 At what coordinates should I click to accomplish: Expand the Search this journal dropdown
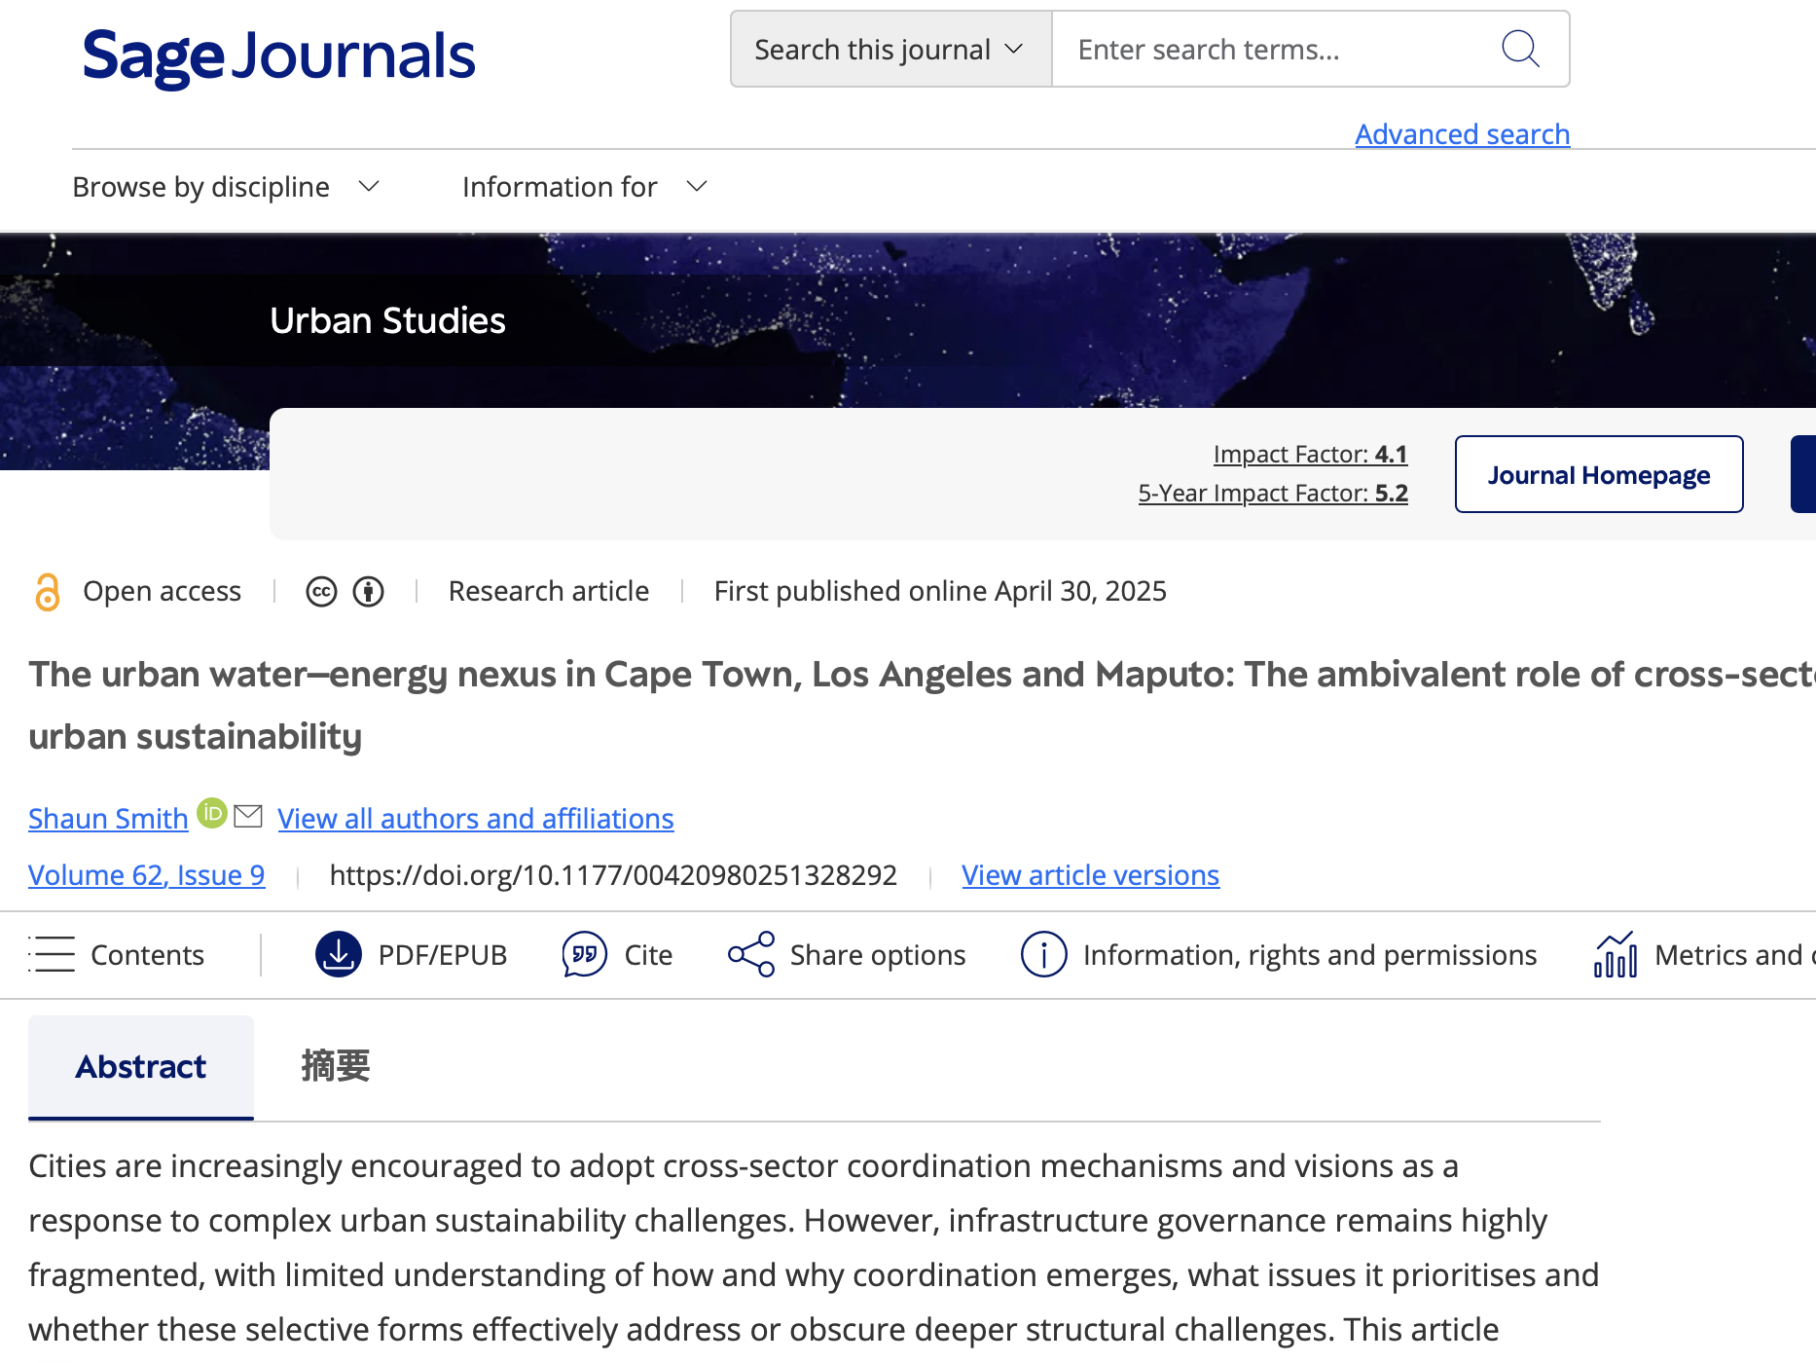pyautogui.click(x=890, y=50)
